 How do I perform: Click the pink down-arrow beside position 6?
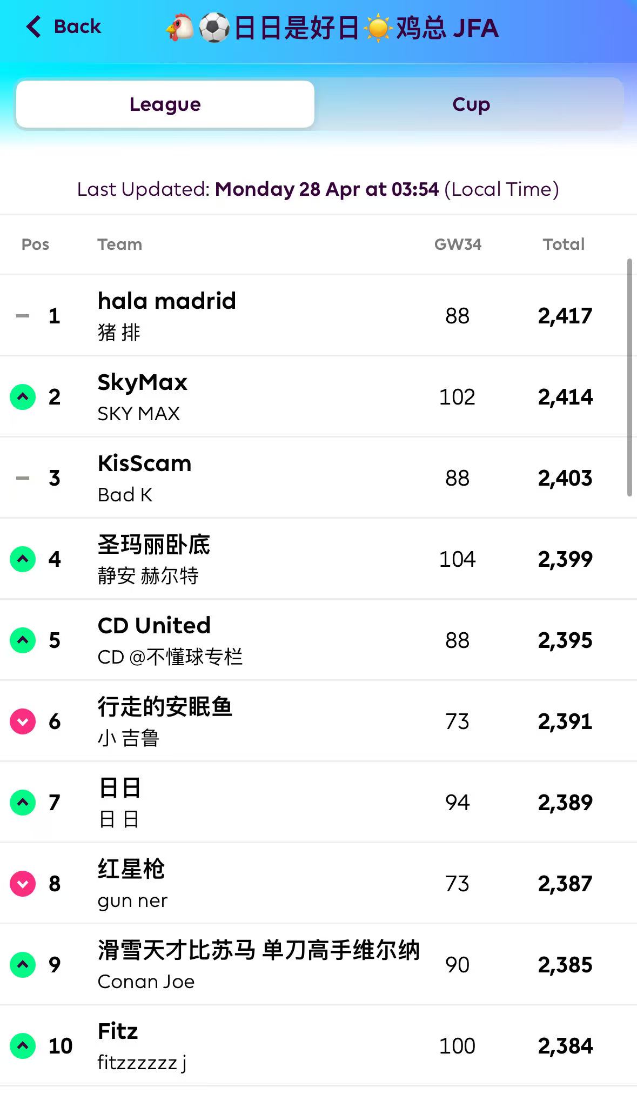point(23,721)
